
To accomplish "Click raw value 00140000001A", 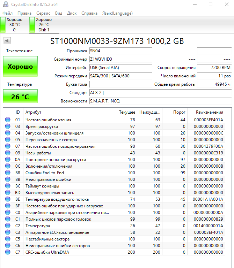I will point(208,225).
